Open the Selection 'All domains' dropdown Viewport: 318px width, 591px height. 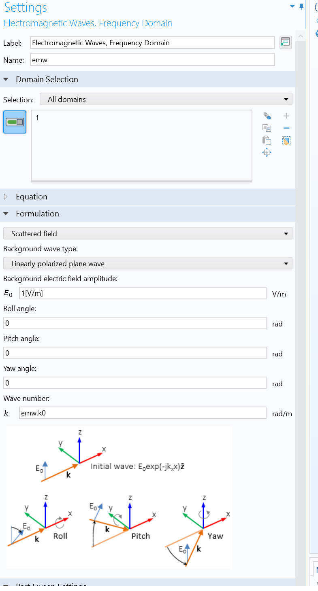click(x=166, y=99)
